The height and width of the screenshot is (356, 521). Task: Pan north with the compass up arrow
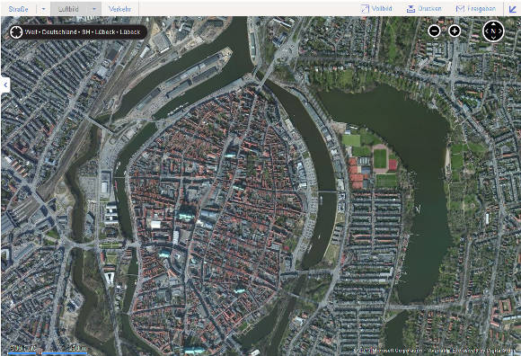coord(493,23)
